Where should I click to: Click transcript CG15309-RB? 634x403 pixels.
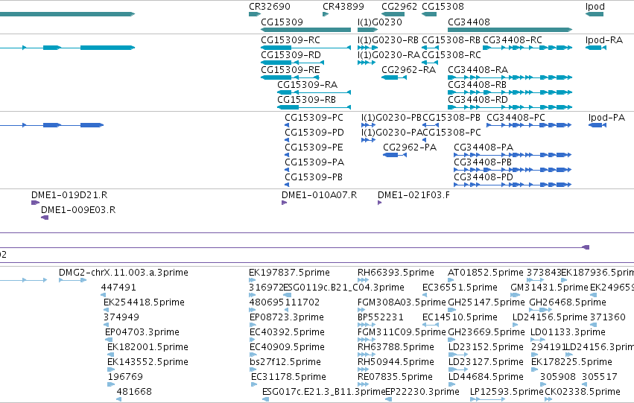[314, 107]
